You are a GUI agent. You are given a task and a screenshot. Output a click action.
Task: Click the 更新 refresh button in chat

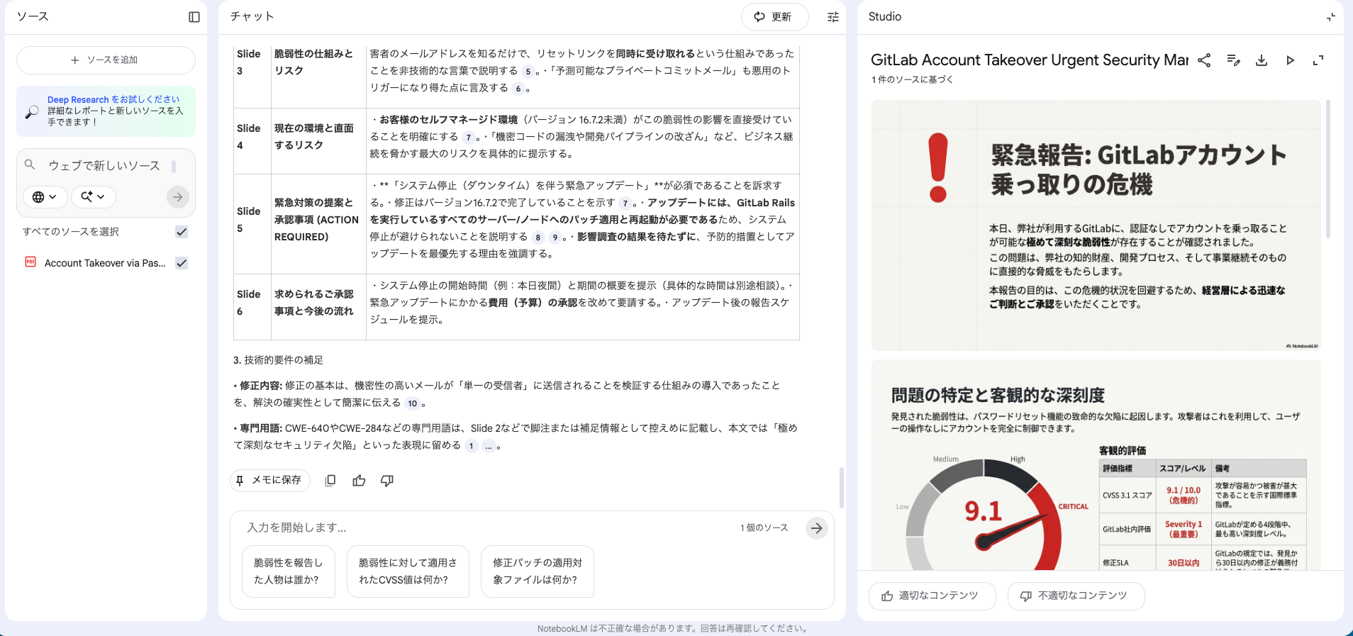click(x=774, y=17)
